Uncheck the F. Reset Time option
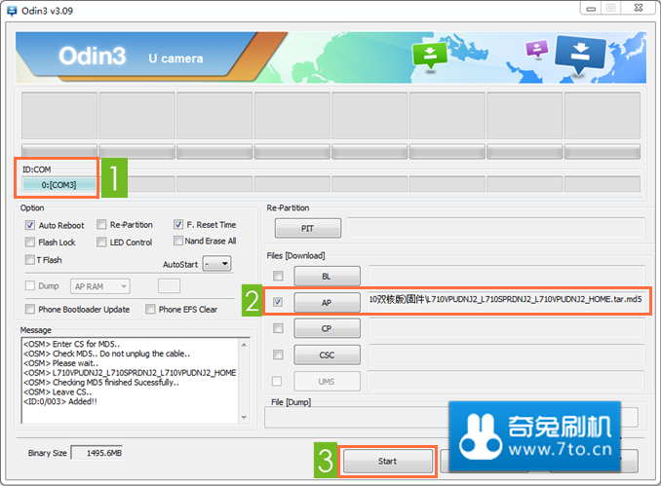Image resolution: width=661 pixels, height=486 pixels. [178, 224]
